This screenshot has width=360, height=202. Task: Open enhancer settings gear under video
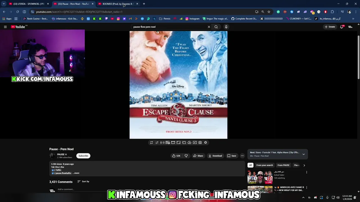206,143
